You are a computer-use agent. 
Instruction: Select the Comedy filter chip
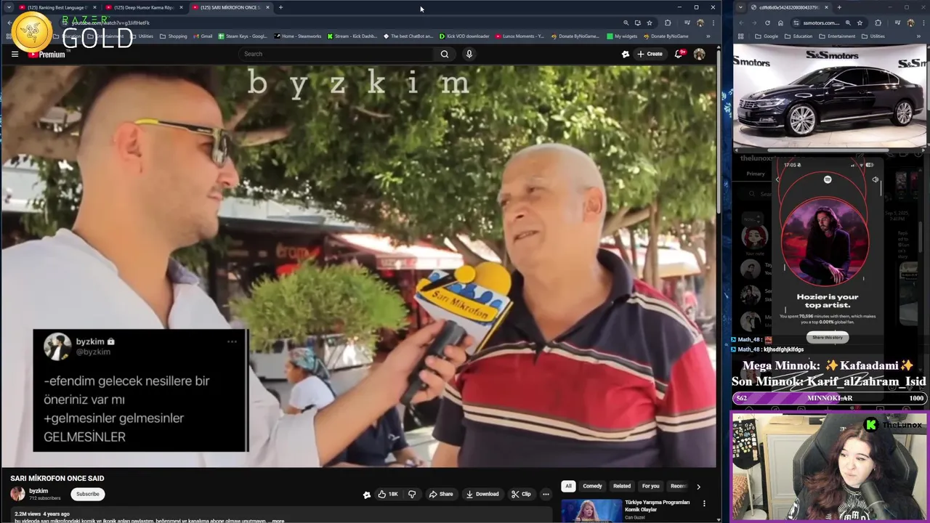(x=592, y=486)
